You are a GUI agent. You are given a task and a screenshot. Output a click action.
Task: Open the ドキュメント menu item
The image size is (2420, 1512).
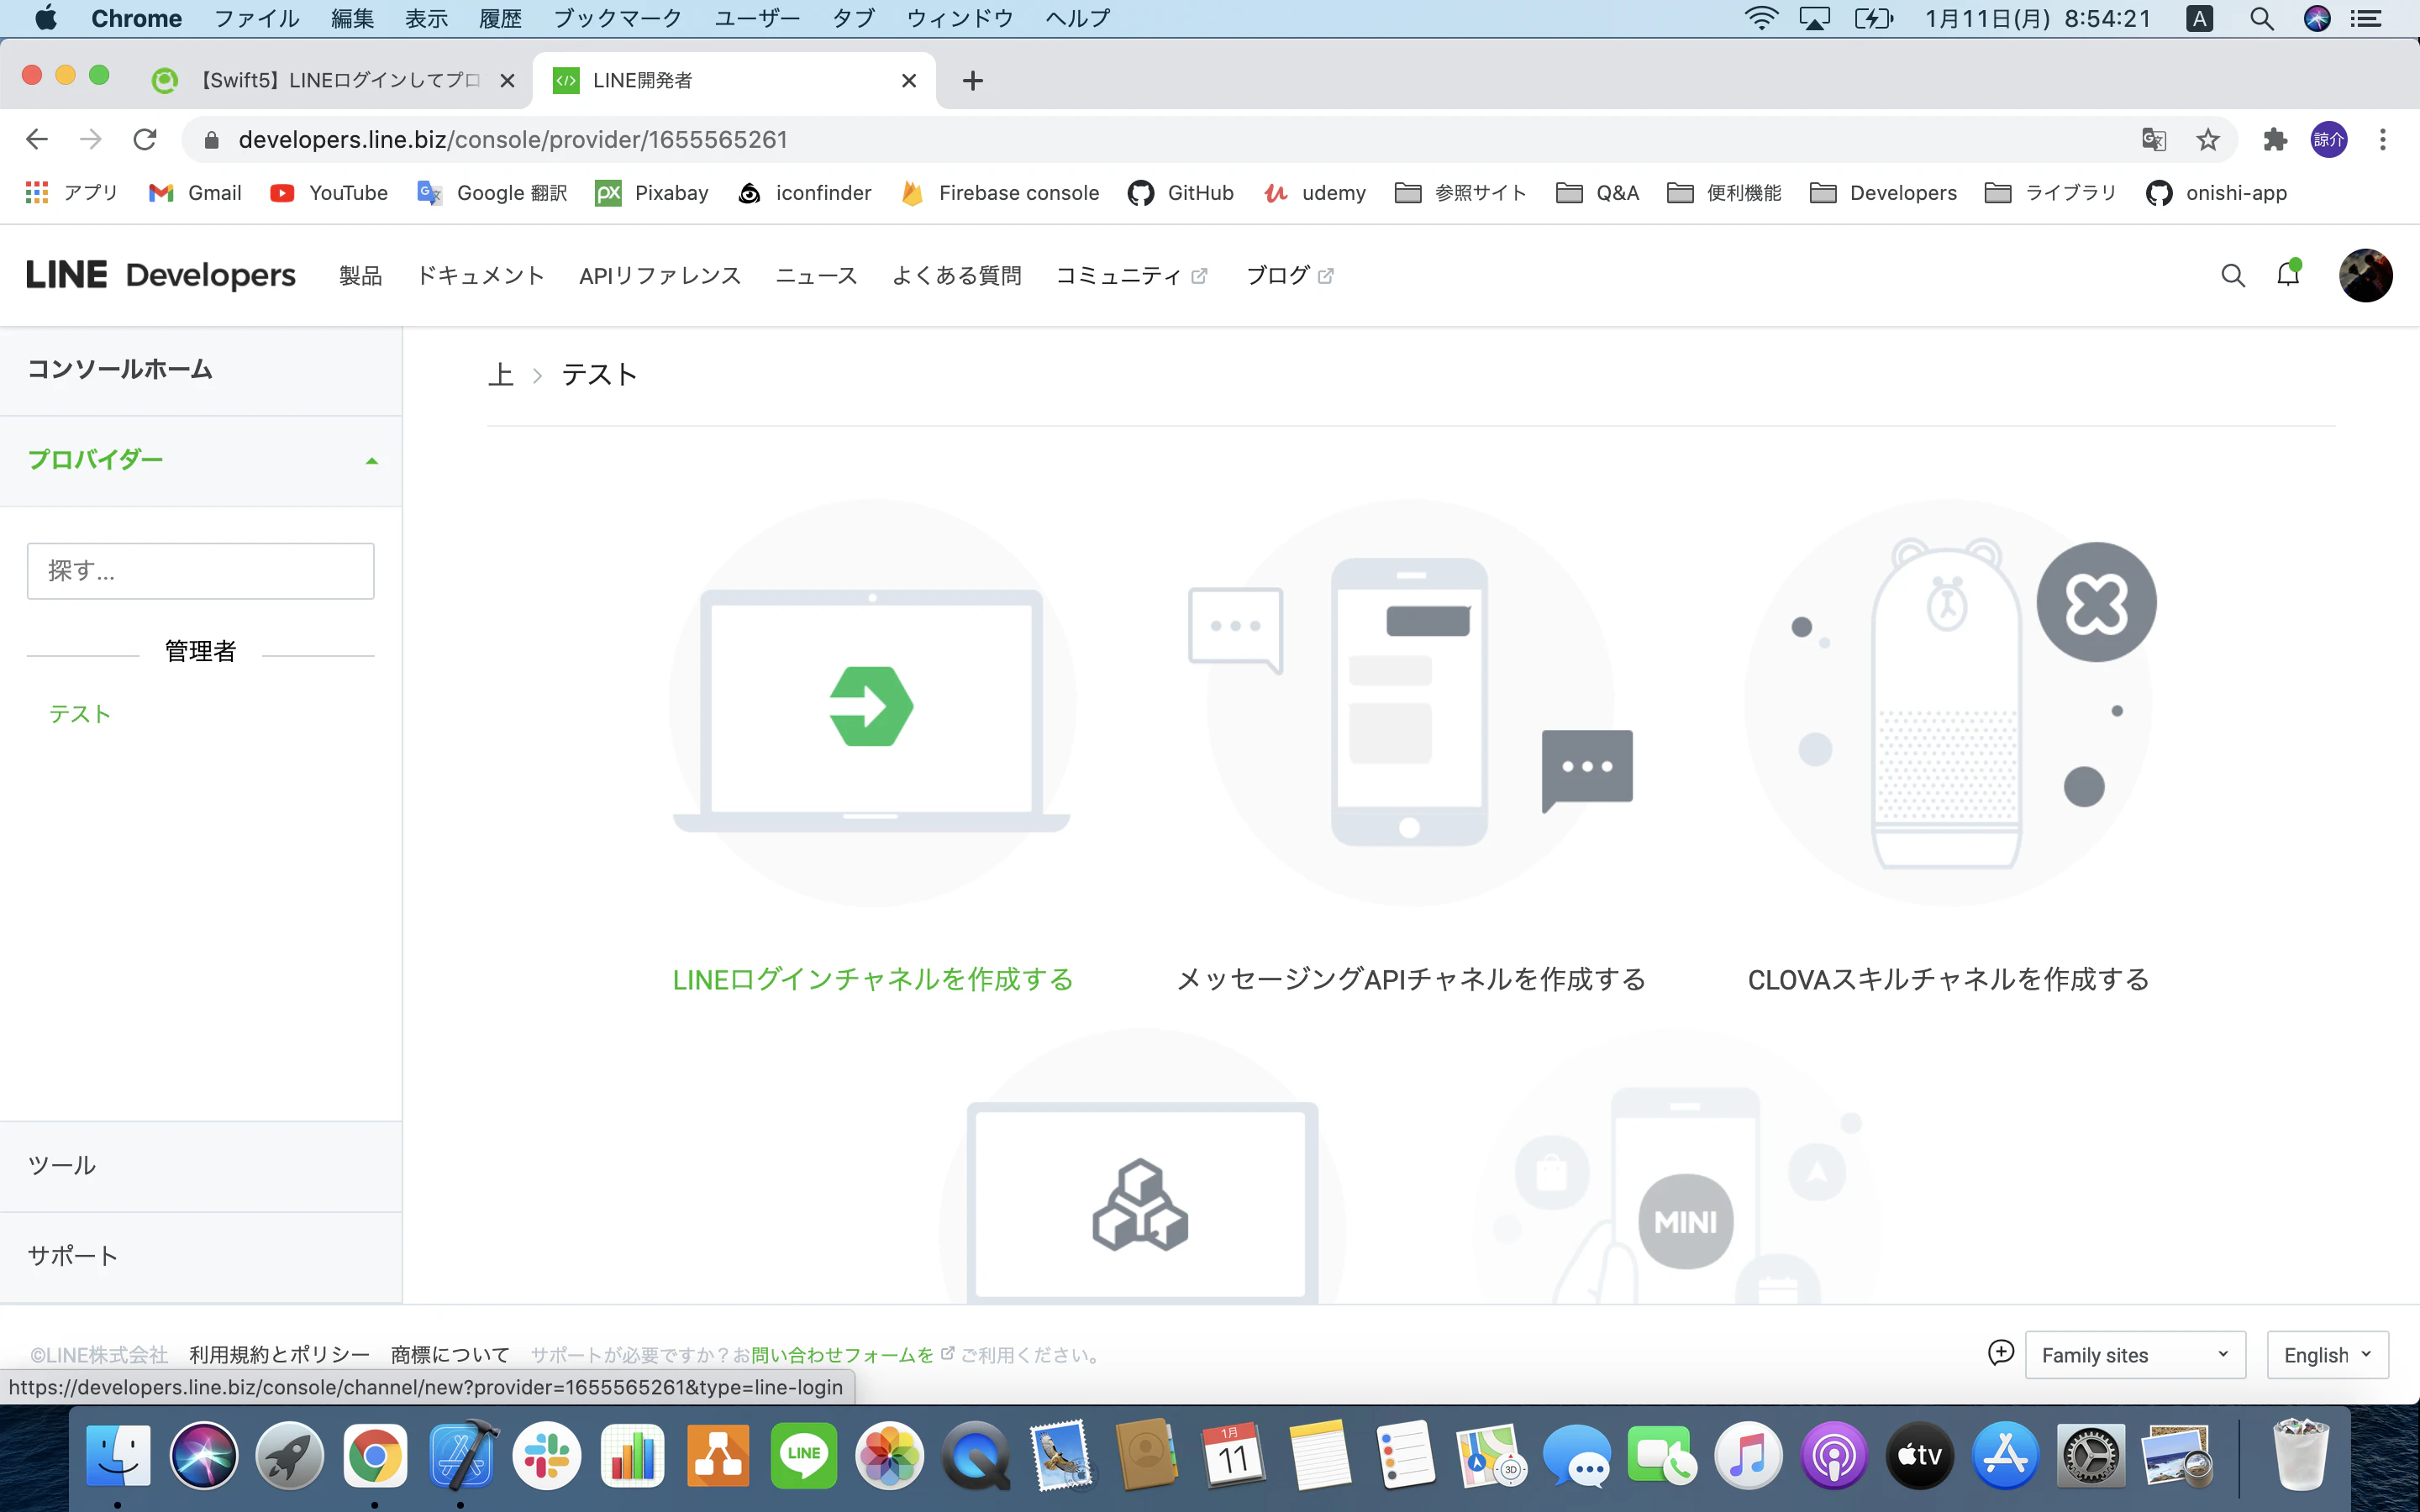(x=481, y=276)
